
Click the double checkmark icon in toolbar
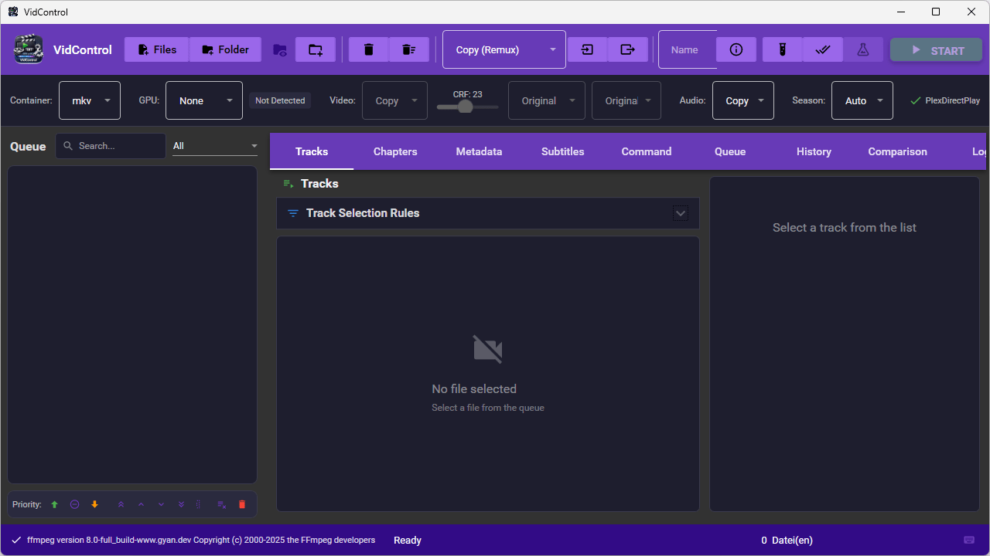(x=822, y=49)
